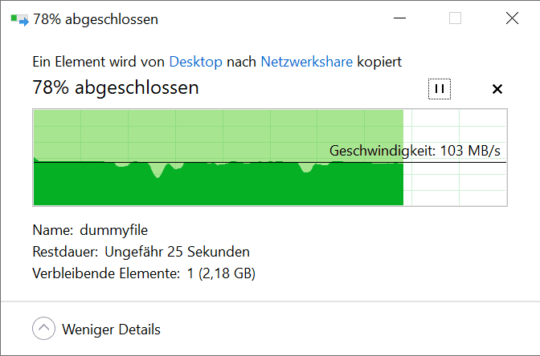Open the Desktop source link
Viewport: 540px width, 356px height.
(195, 62)
